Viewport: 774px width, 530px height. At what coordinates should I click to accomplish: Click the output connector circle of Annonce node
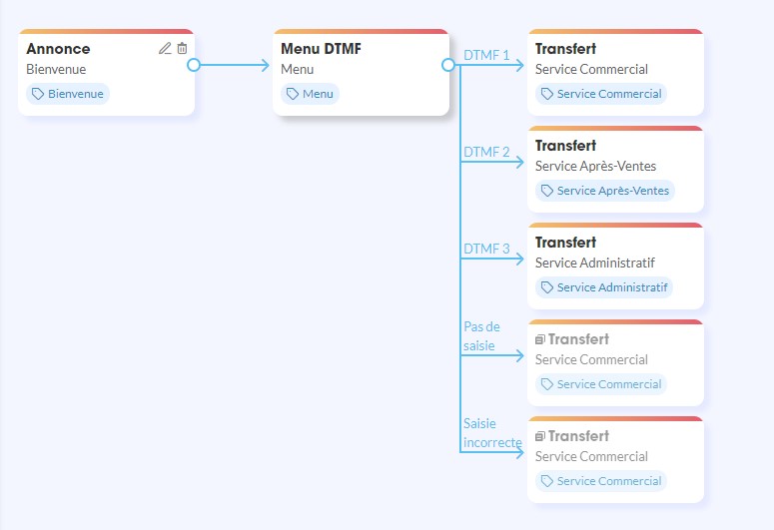(194, 65)
